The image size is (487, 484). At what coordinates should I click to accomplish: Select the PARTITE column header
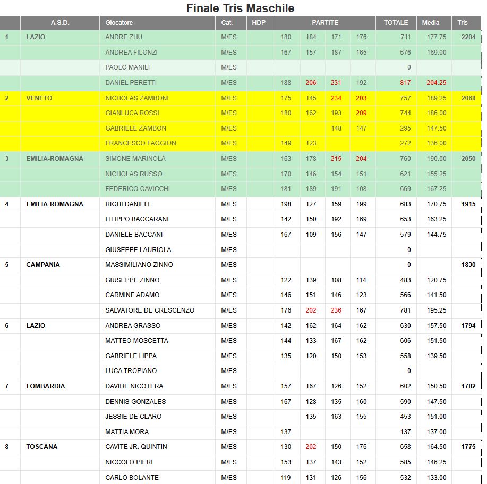tap(324, 23)
